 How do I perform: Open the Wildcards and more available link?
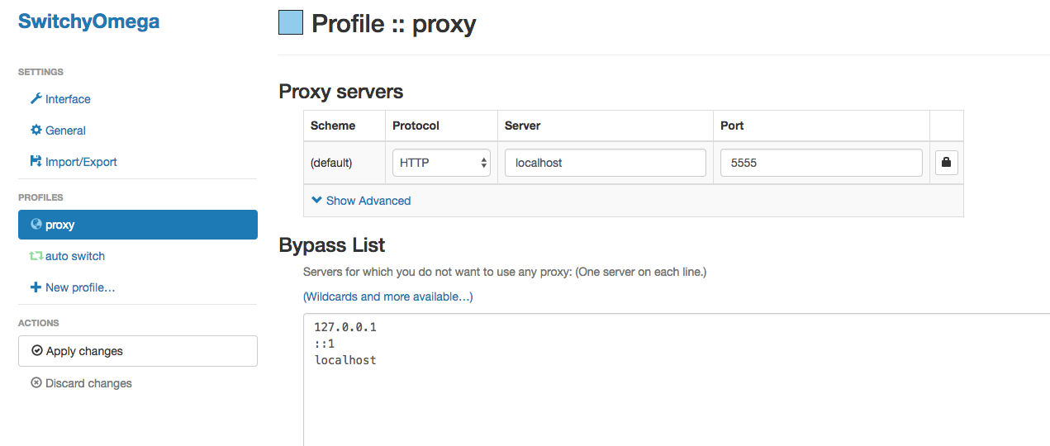pyautogui.click(x=387, y=297)
